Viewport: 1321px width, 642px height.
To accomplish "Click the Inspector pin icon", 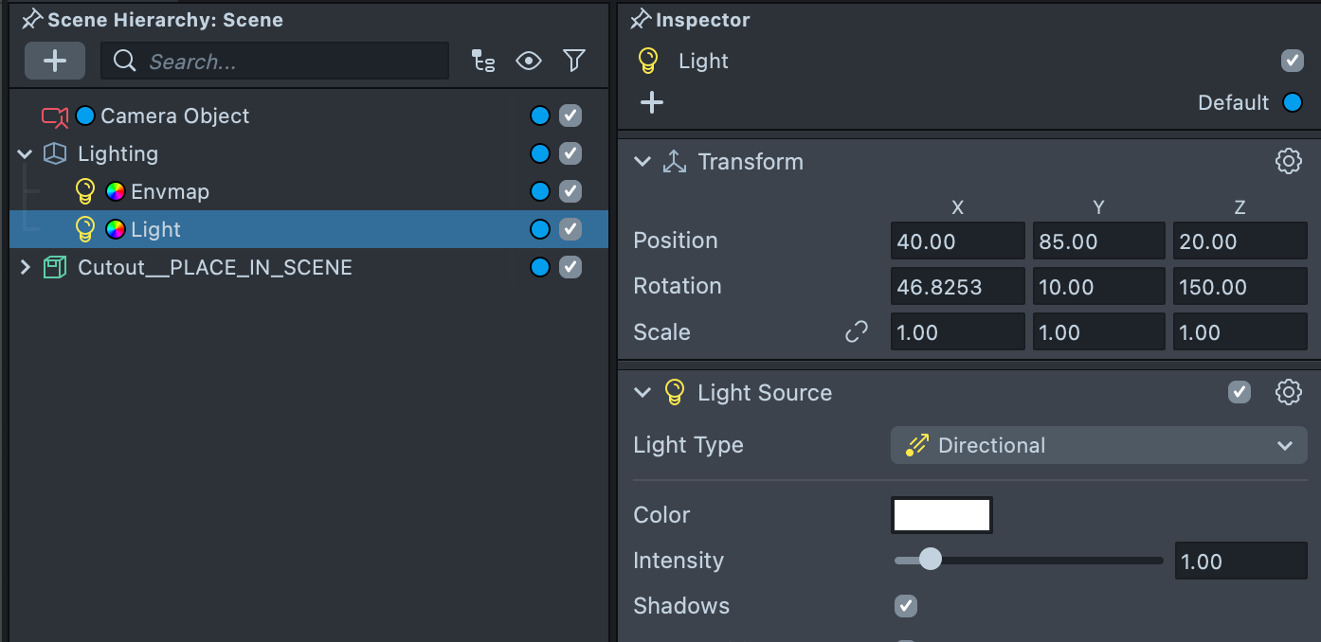I will point(641,20).
